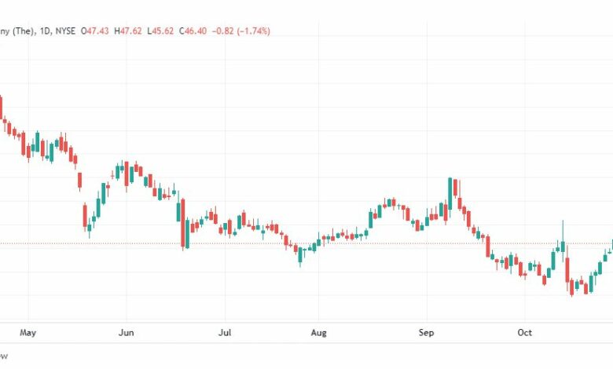613x369 pixels.
Task: Click the high price value H47.62
Action: [x=128, y=31]
